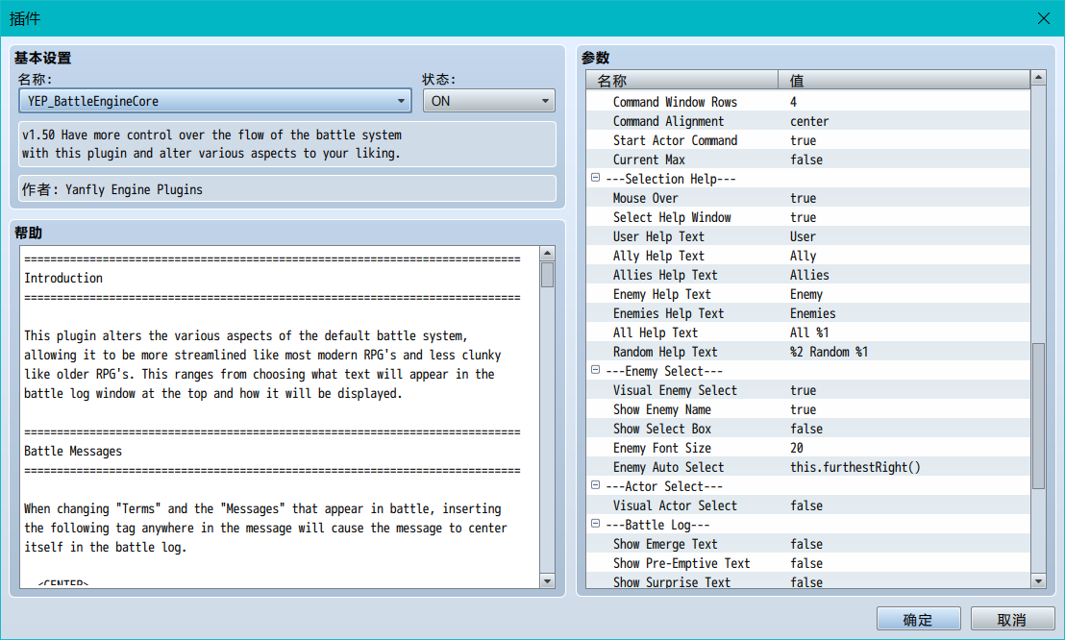1065x640 pixels.
Task: Select the help panel scrollbar thumb
Action: pos(548,275)
